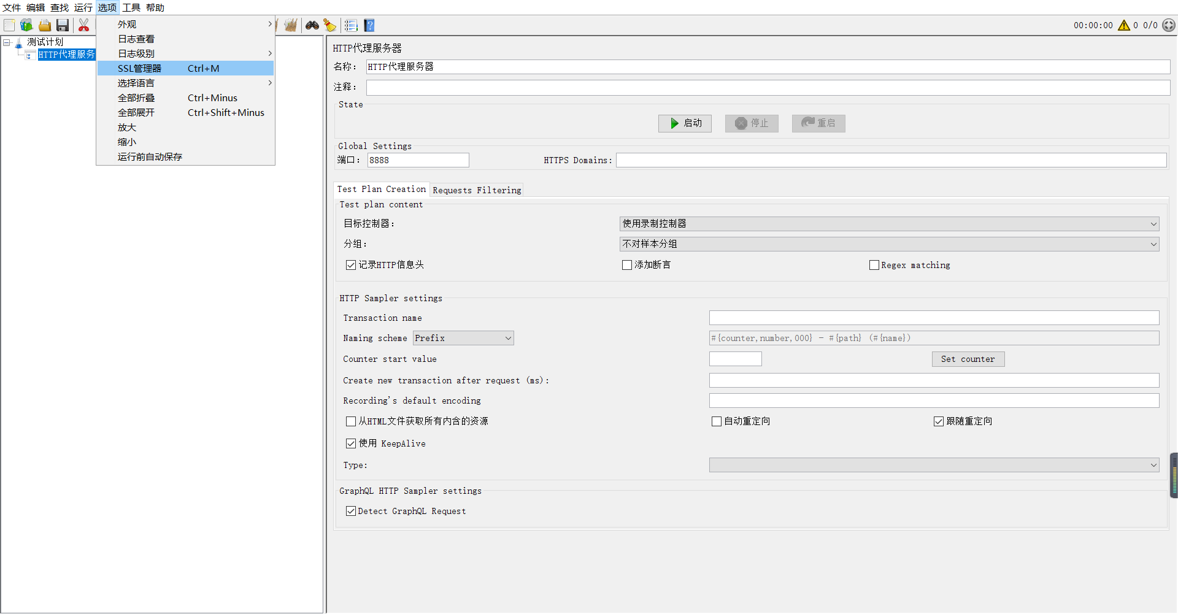Click the 启动 button
Screen dimensions: 1178x614
[685, 123]
